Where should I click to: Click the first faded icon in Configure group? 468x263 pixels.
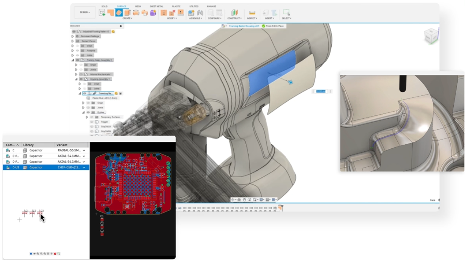pos(211,13)
